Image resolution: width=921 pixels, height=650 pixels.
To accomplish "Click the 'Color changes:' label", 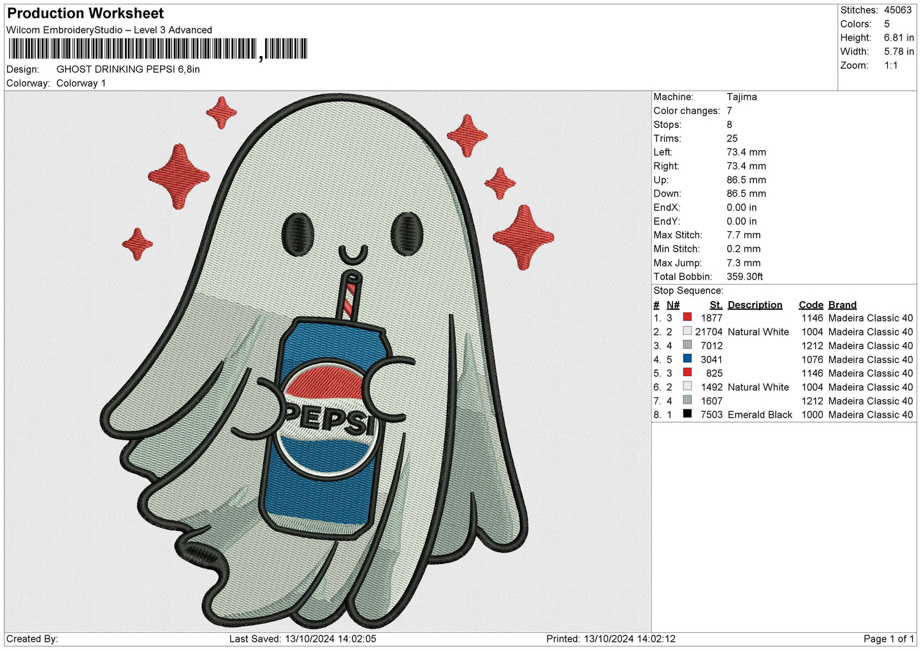I will coord(686,111).
